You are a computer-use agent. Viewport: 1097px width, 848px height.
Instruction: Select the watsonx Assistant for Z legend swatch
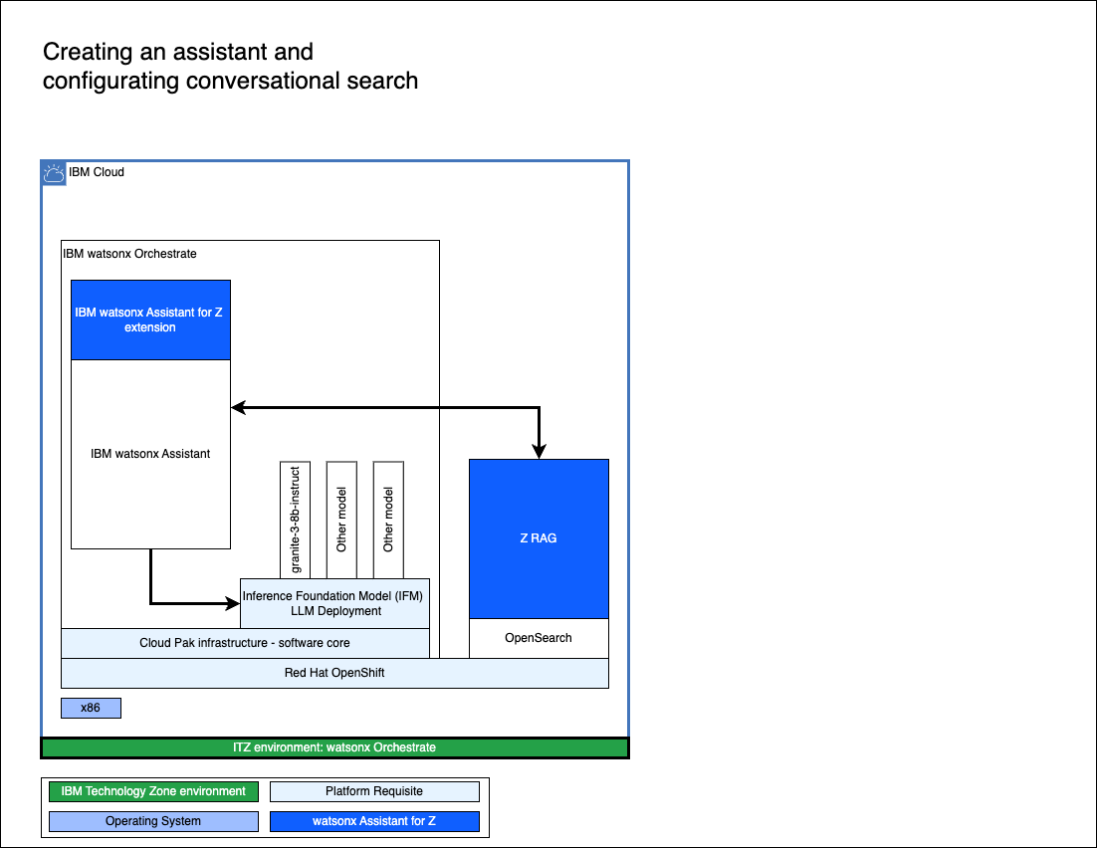(374, 822)
